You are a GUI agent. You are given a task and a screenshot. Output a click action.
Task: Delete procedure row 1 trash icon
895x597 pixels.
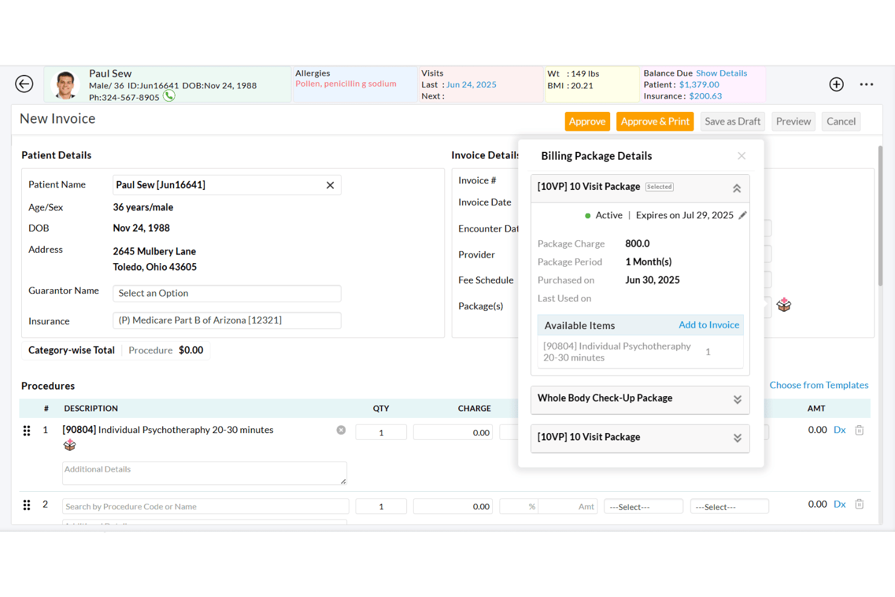click(859, 430)
